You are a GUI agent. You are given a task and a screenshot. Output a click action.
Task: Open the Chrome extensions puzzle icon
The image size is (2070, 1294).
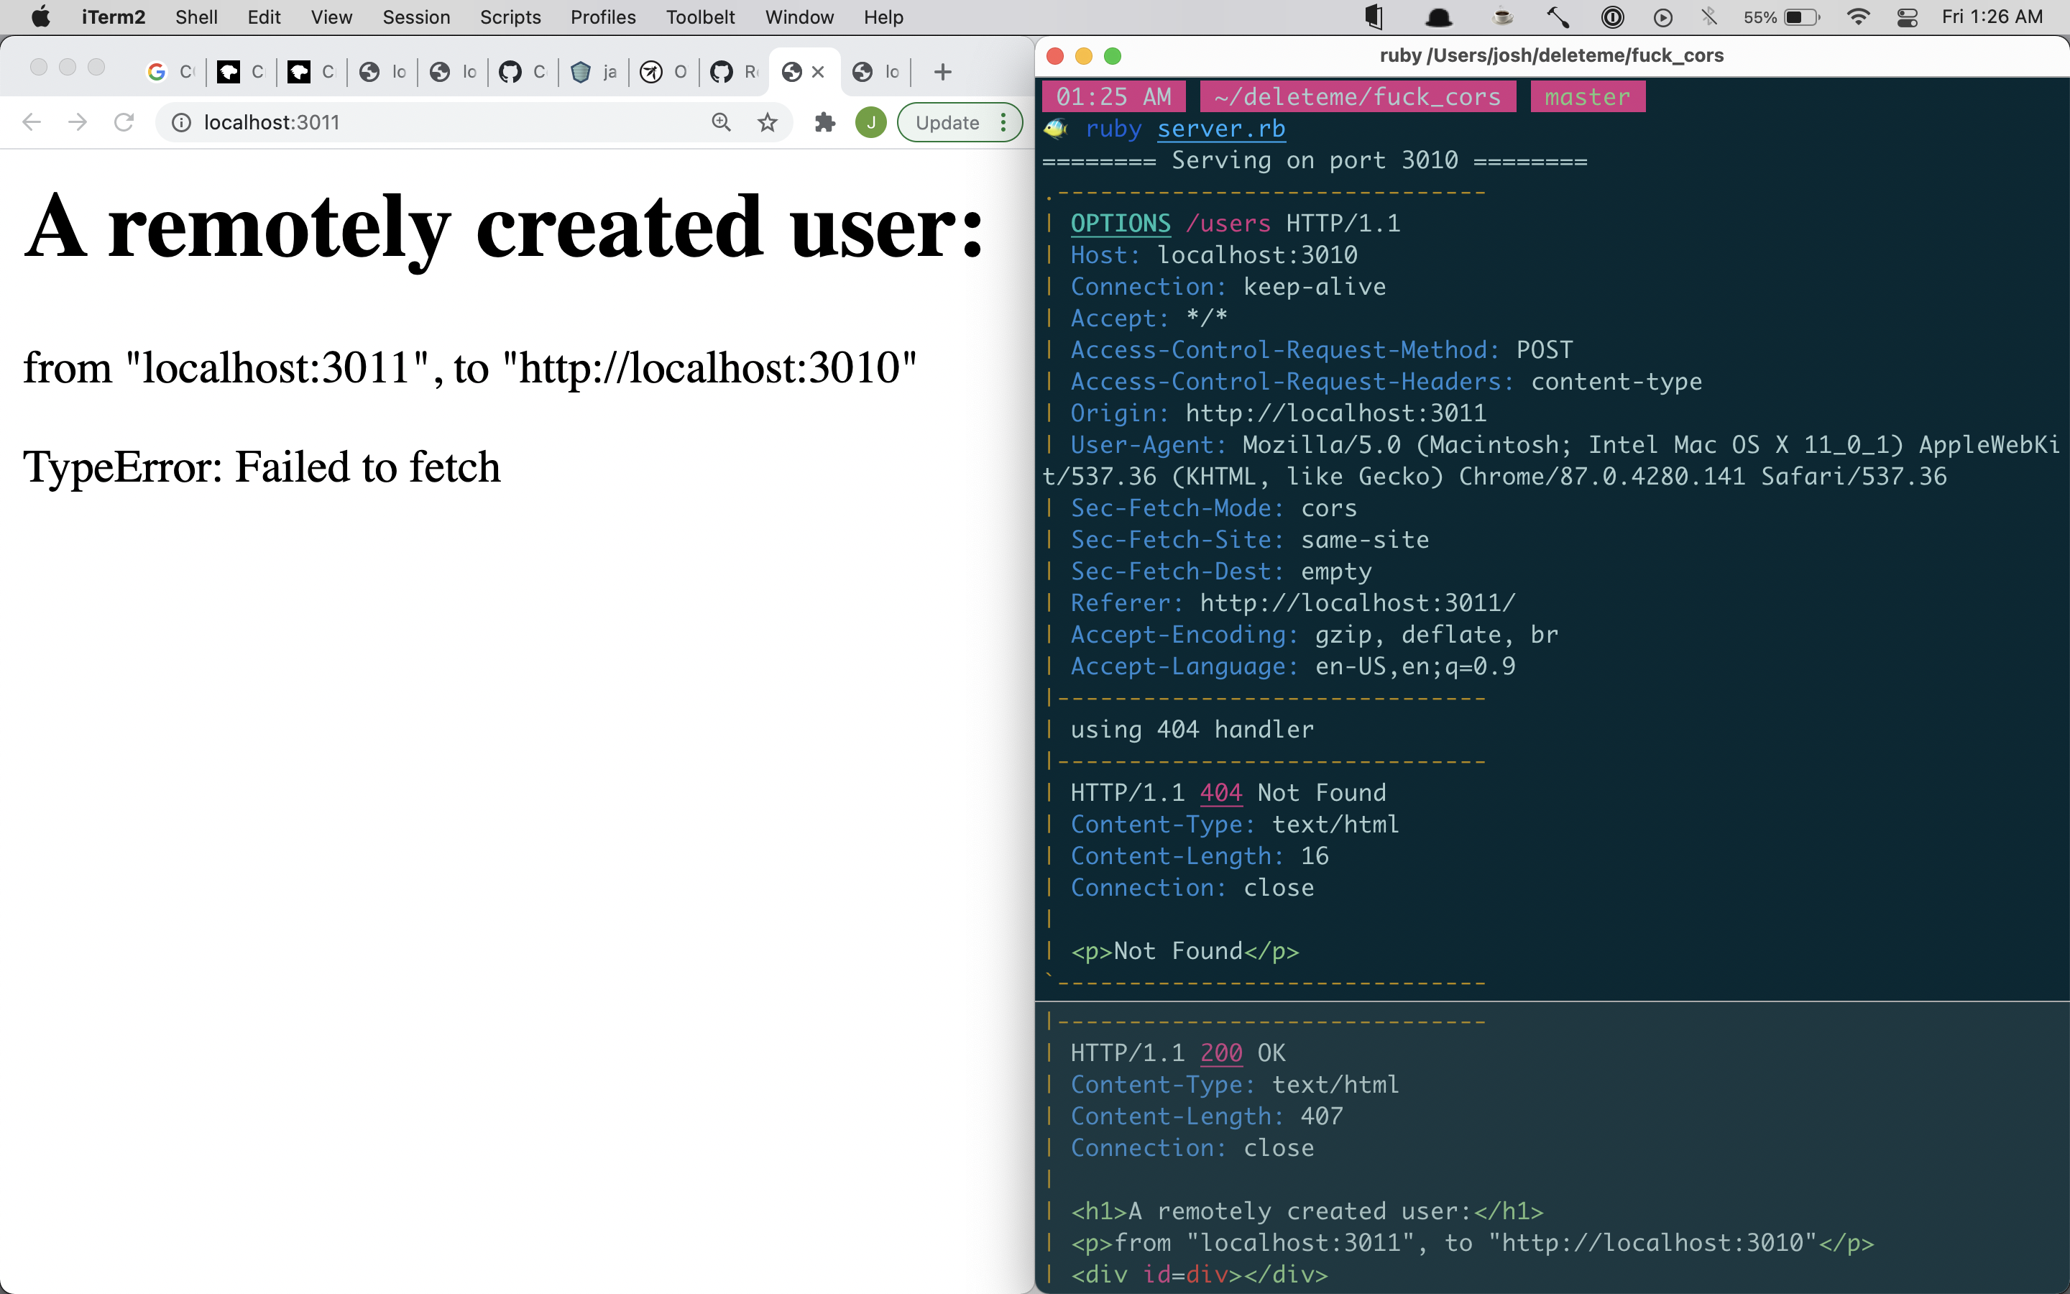tap(824, 122)
